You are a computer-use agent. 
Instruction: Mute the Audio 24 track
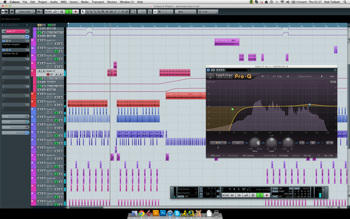pyautogui.click(x=40, y=40)
